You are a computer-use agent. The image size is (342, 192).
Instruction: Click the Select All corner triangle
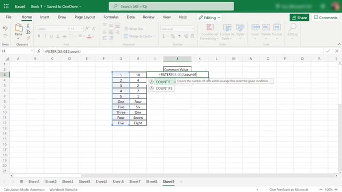click(x=7, y=59)
